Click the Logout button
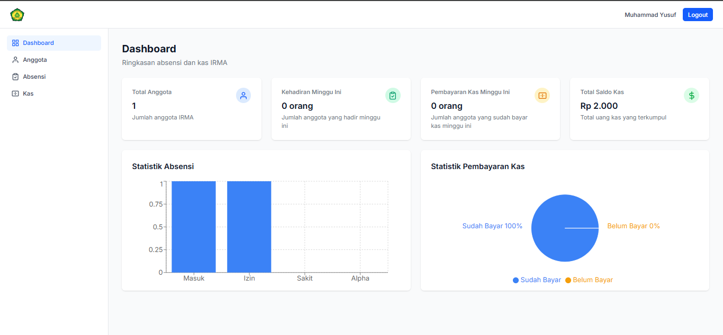The image size is (723, 335). pyautogui.click(x=697, y=14)
